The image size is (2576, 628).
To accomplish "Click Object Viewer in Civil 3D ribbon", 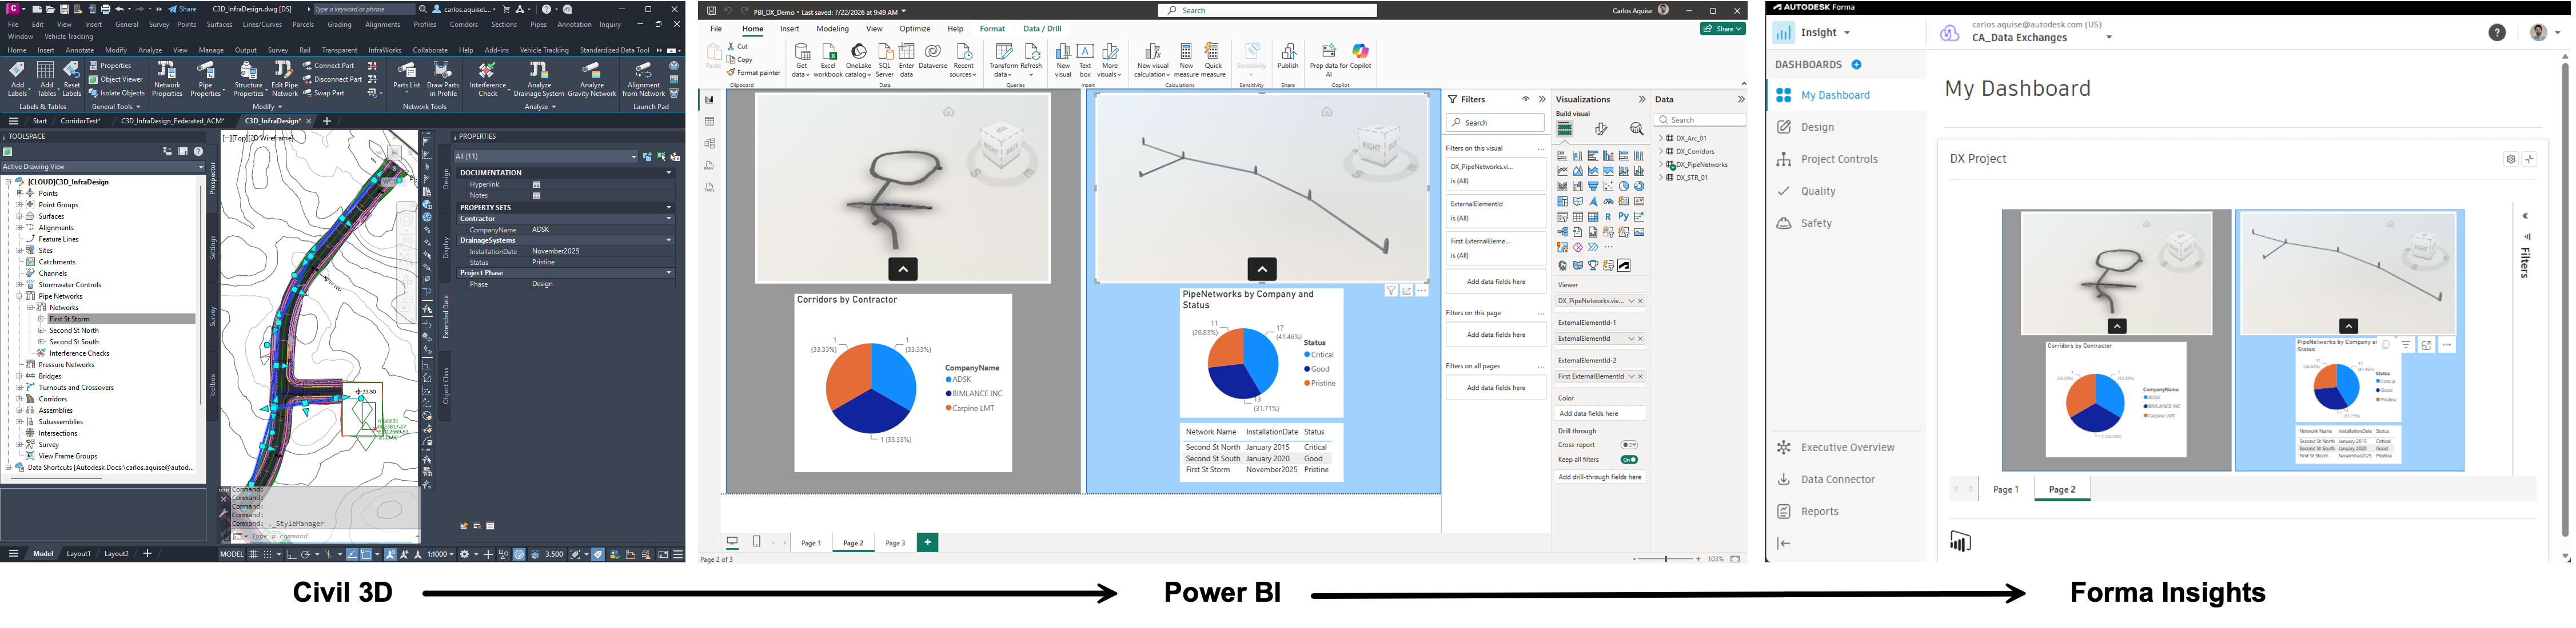I will point(116,79).
